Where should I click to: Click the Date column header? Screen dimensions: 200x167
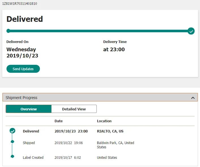pyautogui.click(x=59, y=121)
